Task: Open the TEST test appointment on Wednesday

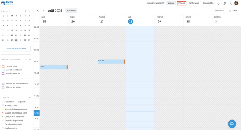Action: tap(111, 61)
